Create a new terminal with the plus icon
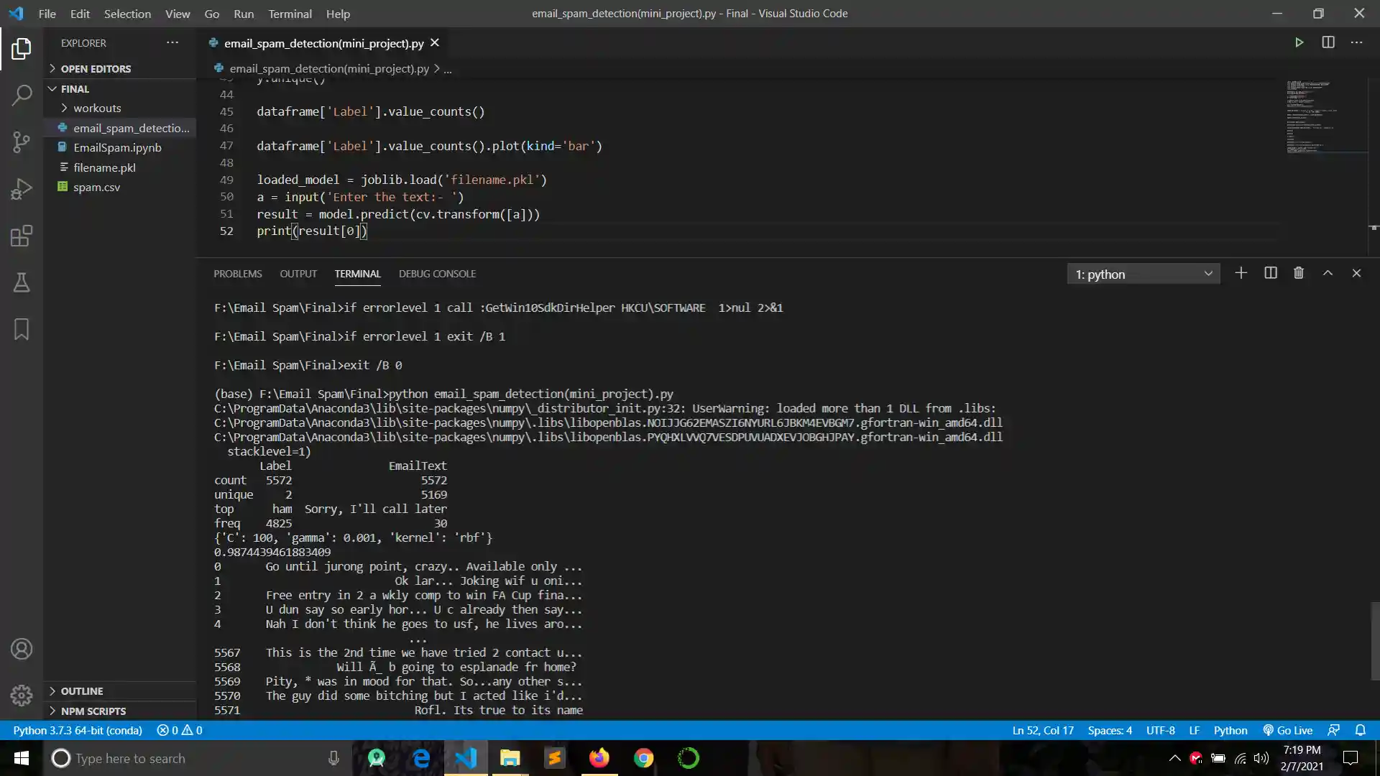Viewport: 1380px width, 776px height. coord(1241,273)
